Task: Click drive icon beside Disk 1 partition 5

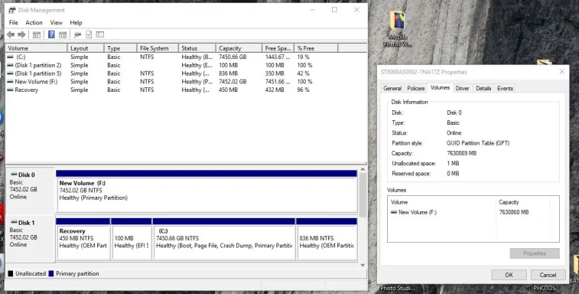Action: point(11,73)
